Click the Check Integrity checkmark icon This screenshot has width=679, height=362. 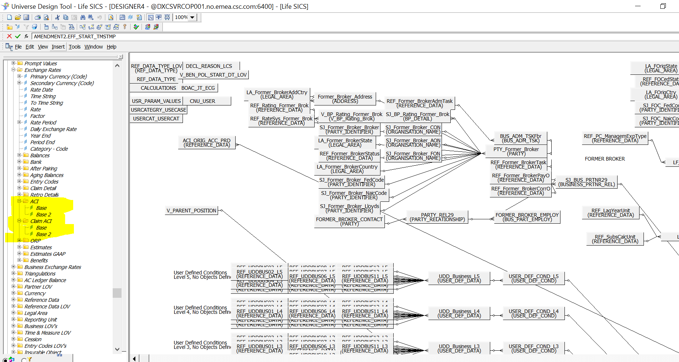pos(136,27)
